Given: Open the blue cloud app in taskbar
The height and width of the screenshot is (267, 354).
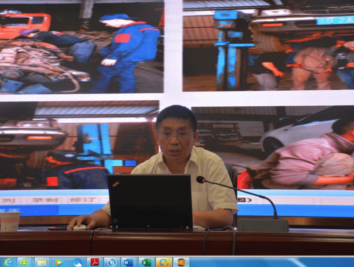Looking at the screenshot, I should tap(77, 262).
